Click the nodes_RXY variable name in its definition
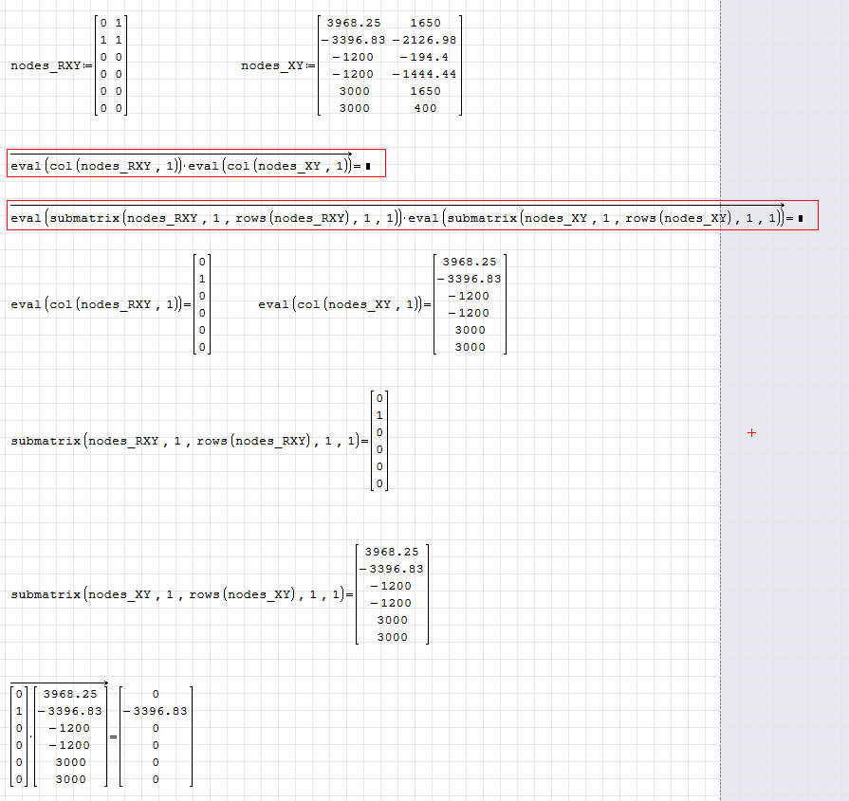849x801 pixels. tap(46, 65)
